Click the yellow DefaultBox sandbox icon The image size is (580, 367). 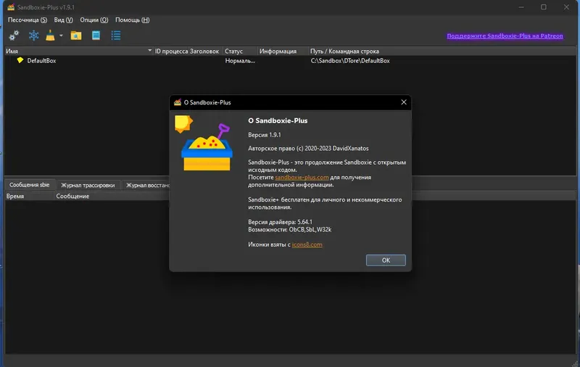[x=20, y=60]
